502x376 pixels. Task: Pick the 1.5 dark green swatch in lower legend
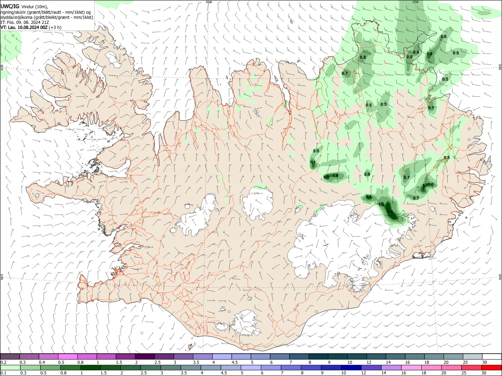pyautogui.click(x=111, y=367)
